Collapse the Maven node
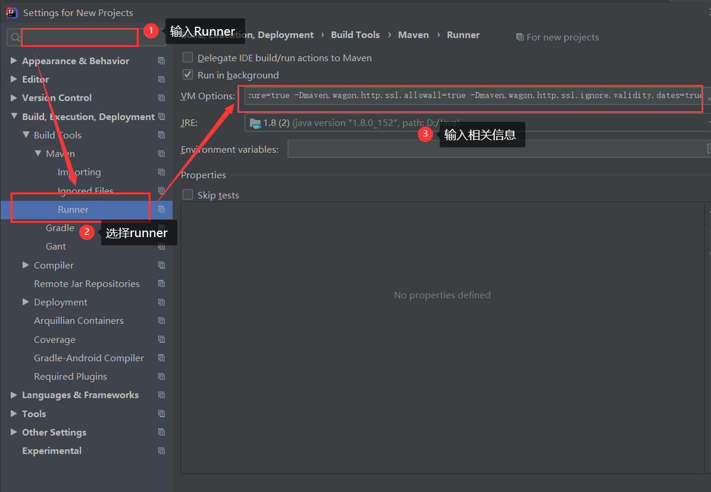Viewport: 711px width, 492px height. (x=38, y=153)
